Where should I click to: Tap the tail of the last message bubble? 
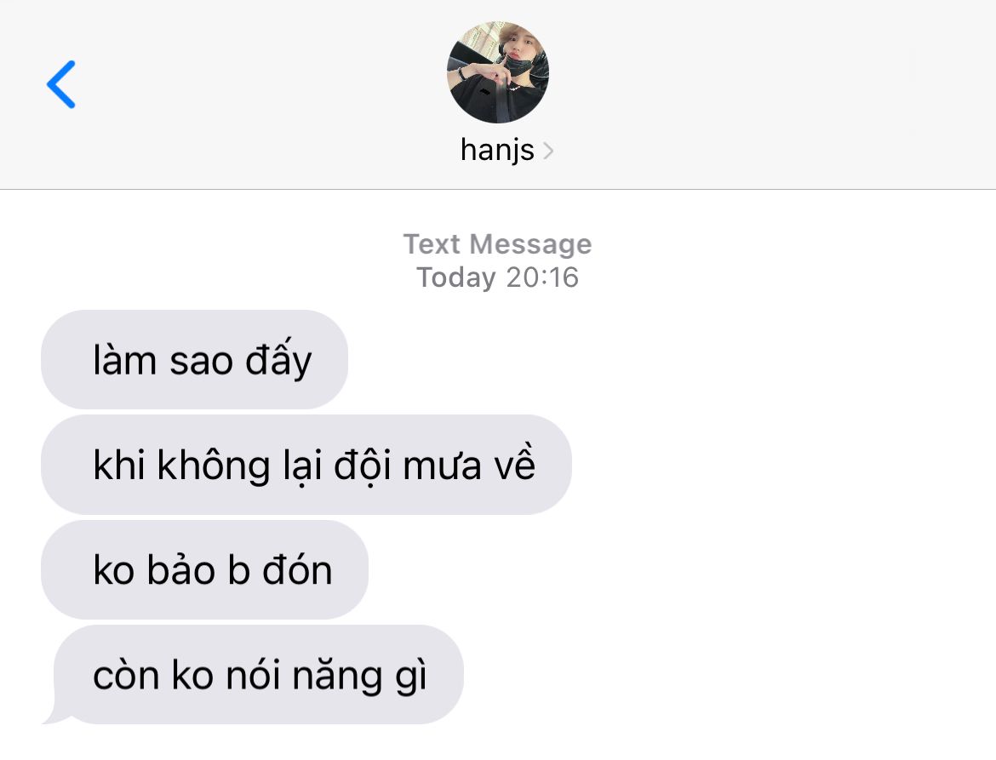[54, 712]
